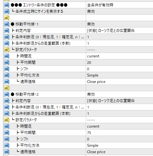The width and height of the screenshot is (153, 156).
Task: Click the 123 icon beside エントリー条件の設定
Action: 7,5
